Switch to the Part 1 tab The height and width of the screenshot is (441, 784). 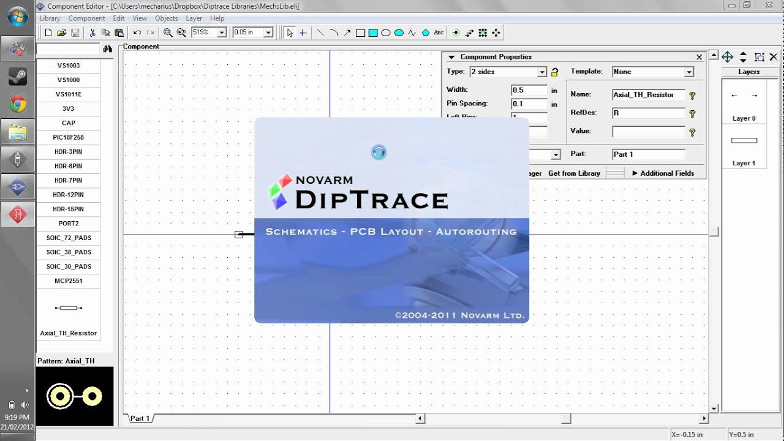tap(140, 418)
